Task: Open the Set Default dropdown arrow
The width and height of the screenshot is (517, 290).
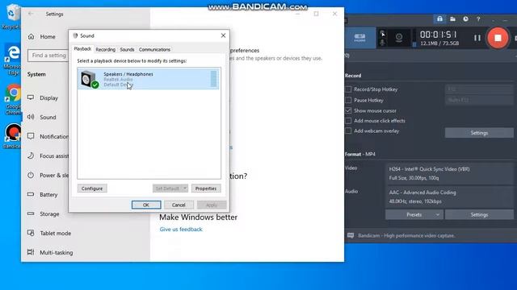Action: (x=185, y=188)
